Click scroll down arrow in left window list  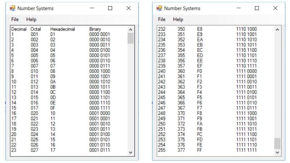coord(131,152)
